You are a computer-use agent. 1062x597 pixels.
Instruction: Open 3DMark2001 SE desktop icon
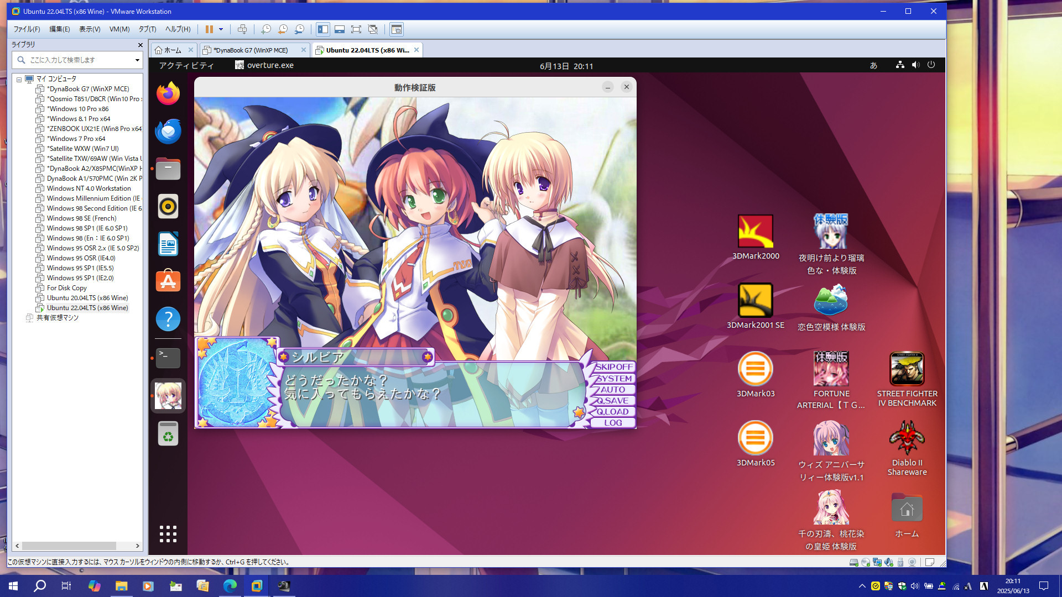point(756,306)
